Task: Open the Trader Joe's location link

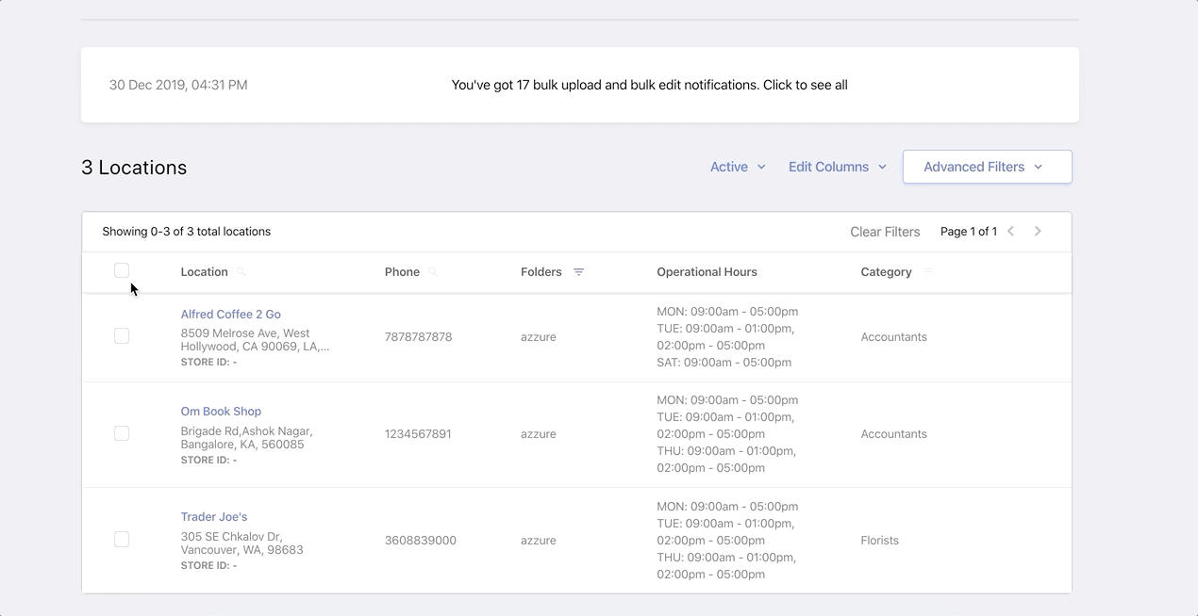Action: coord(214,517)
